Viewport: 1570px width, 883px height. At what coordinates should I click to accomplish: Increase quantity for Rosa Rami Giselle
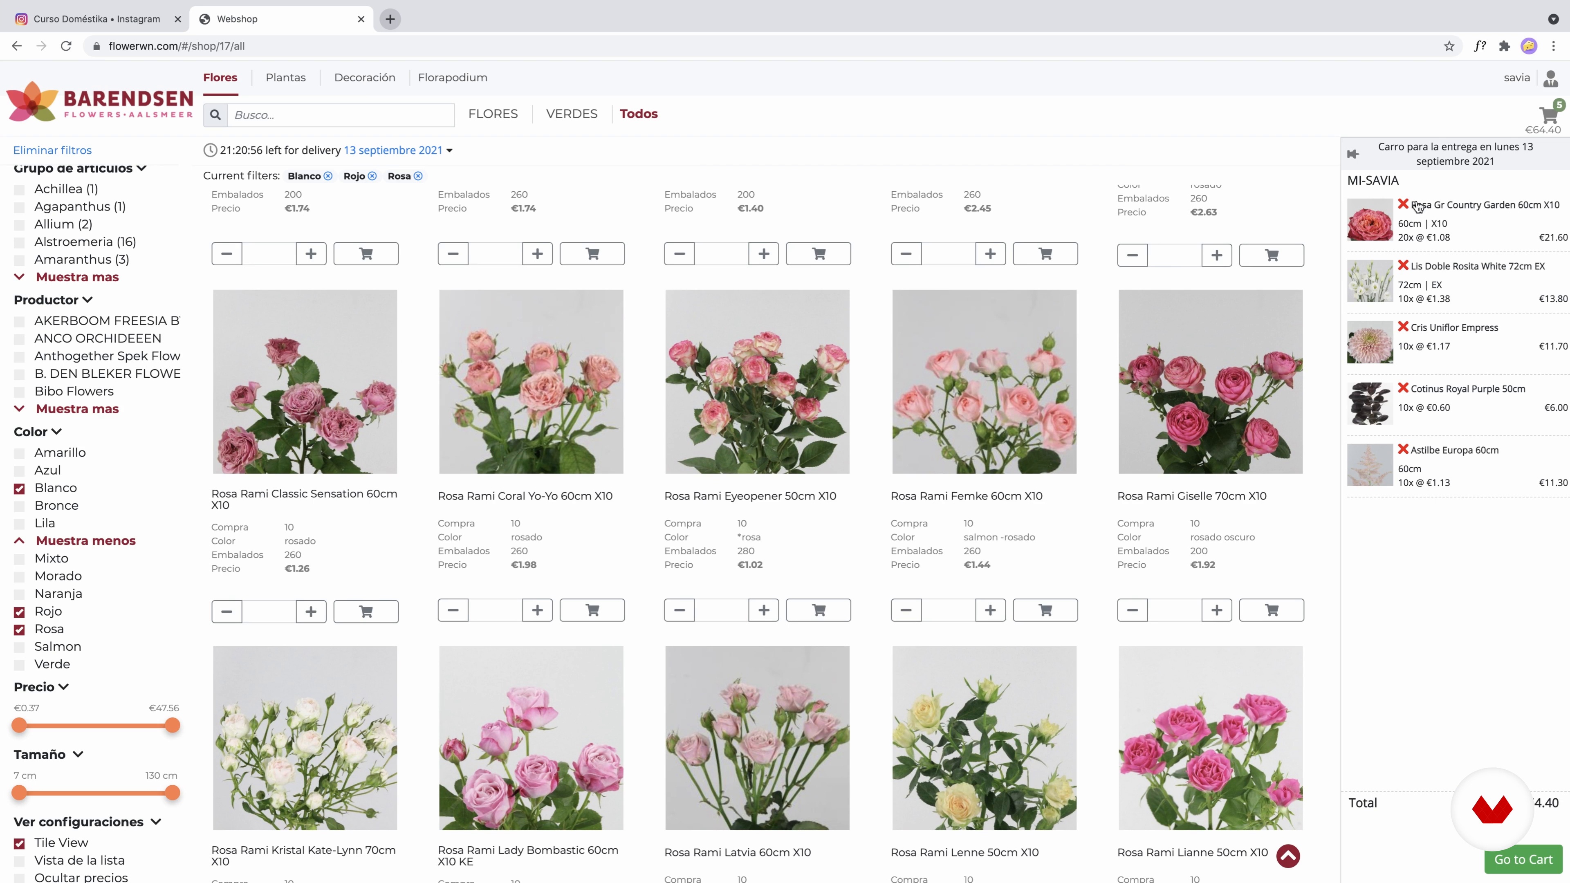click(1216, 610)
